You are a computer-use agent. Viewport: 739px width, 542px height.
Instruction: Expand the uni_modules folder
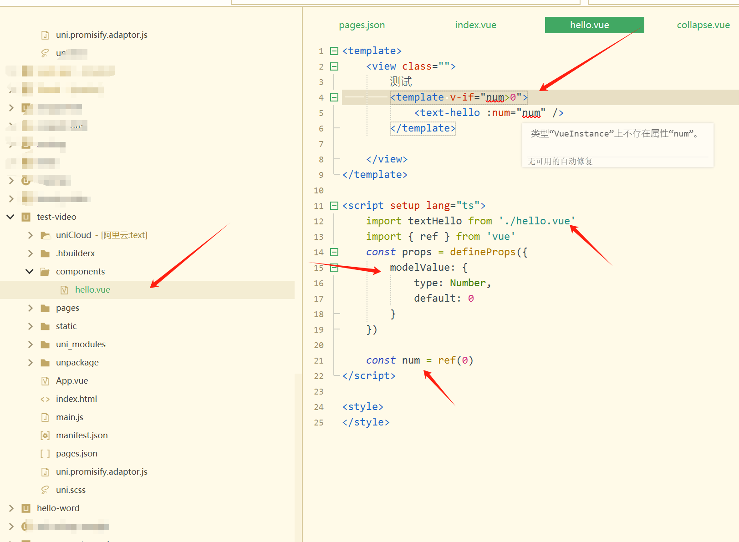[x=30, y=344]
